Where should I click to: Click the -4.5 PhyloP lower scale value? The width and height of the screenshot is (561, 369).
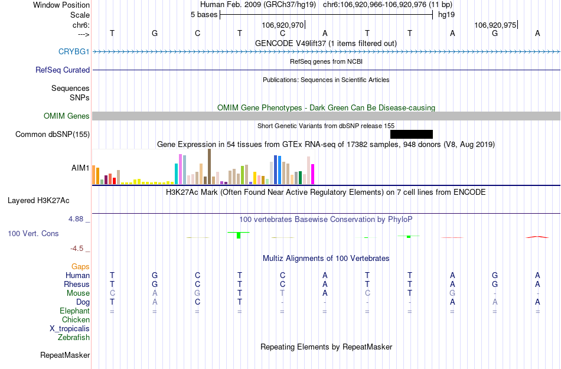pos(77,248)
